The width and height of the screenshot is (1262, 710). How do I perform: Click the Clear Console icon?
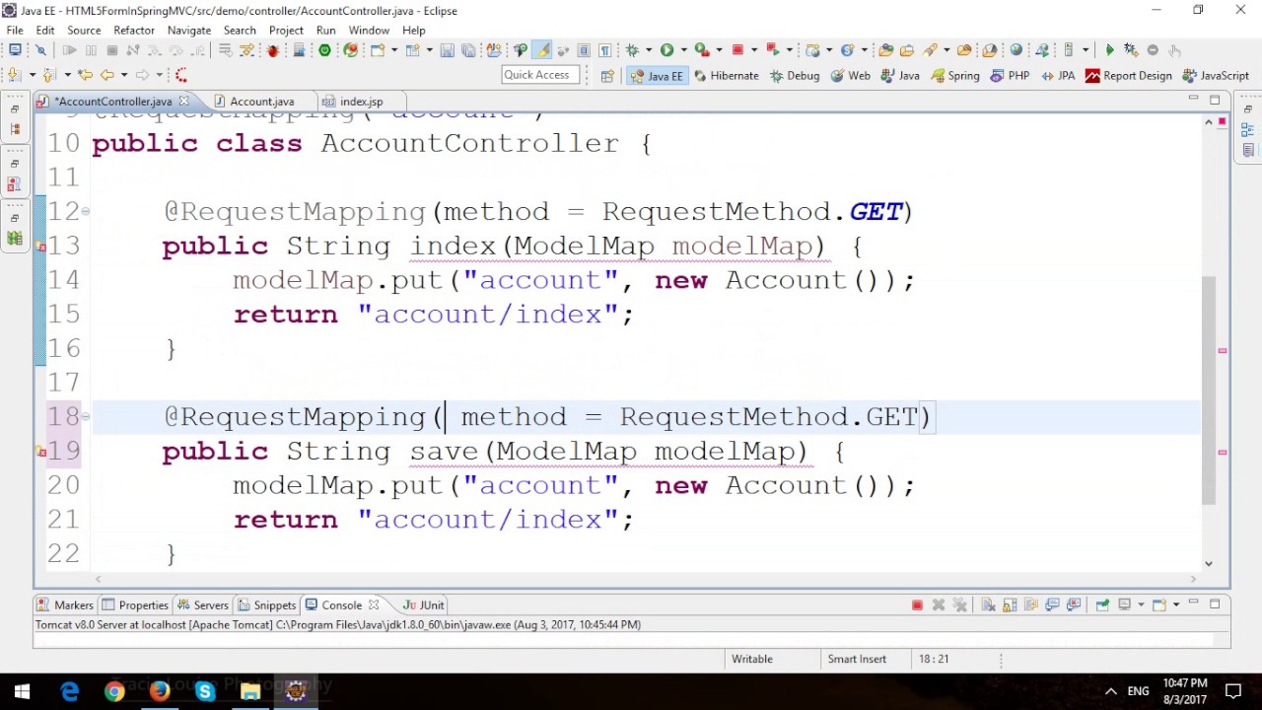[987, 604]
